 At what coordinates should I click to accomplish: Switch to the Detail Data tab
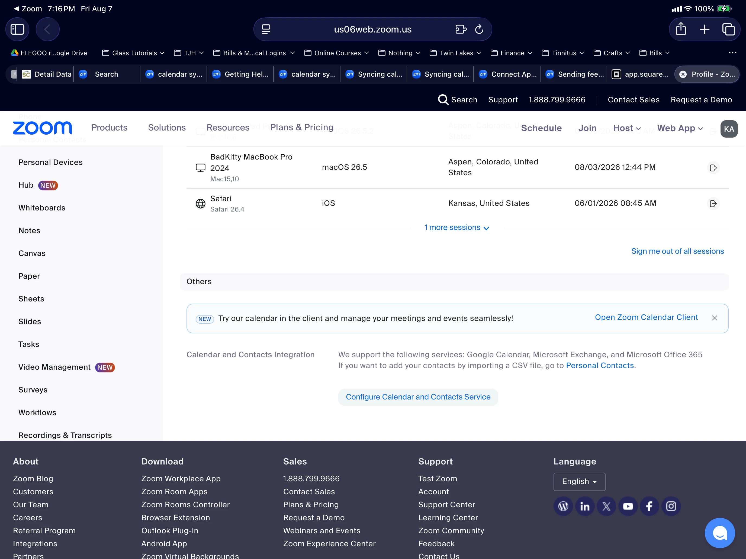(47, 74)
